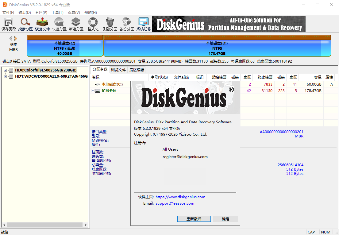Switch to the 扇区编辑 tab

[x=137, y=70]
